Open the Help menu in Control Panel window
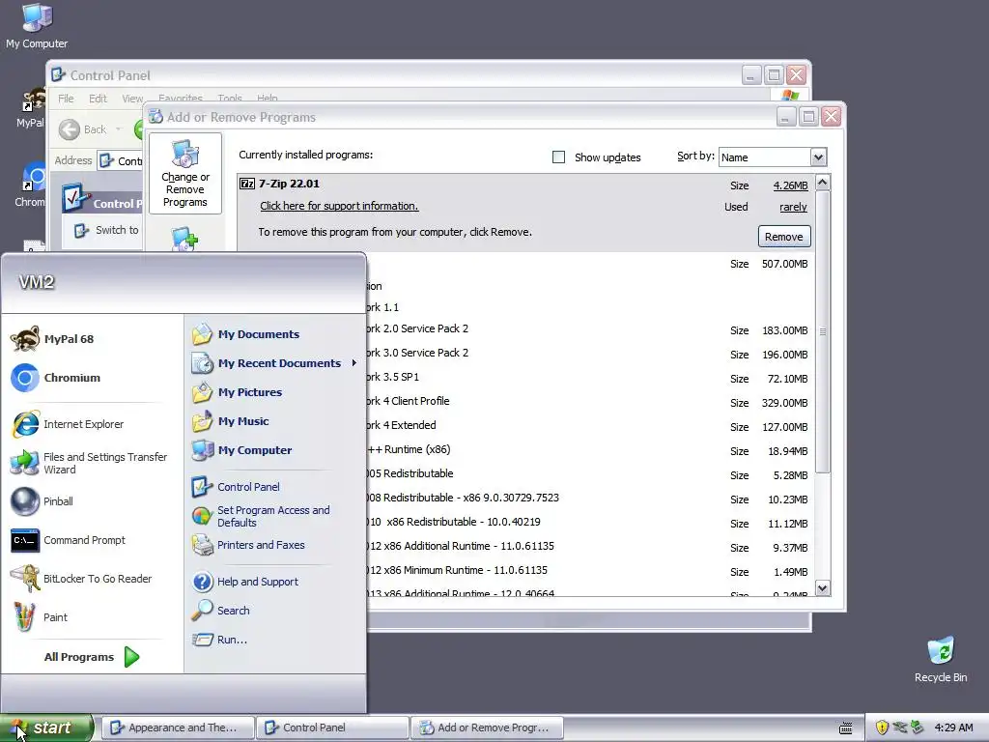The height and width of the screenshot is (742, 989). click(x=268, y=99)
